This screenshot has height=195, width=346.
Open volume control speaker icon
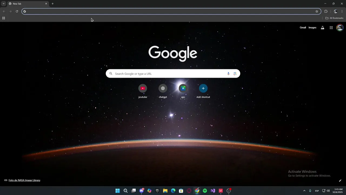pos(328,191)
